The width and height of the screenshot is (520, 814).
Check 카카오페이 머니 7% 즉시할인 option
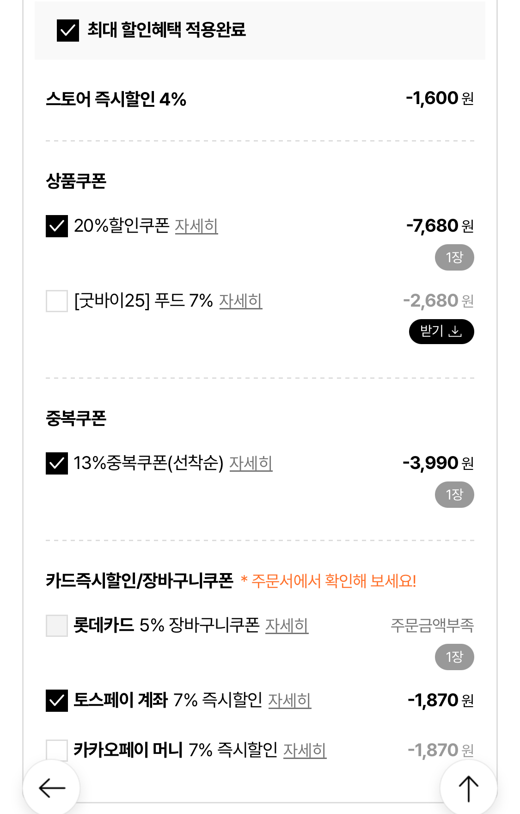57,750
